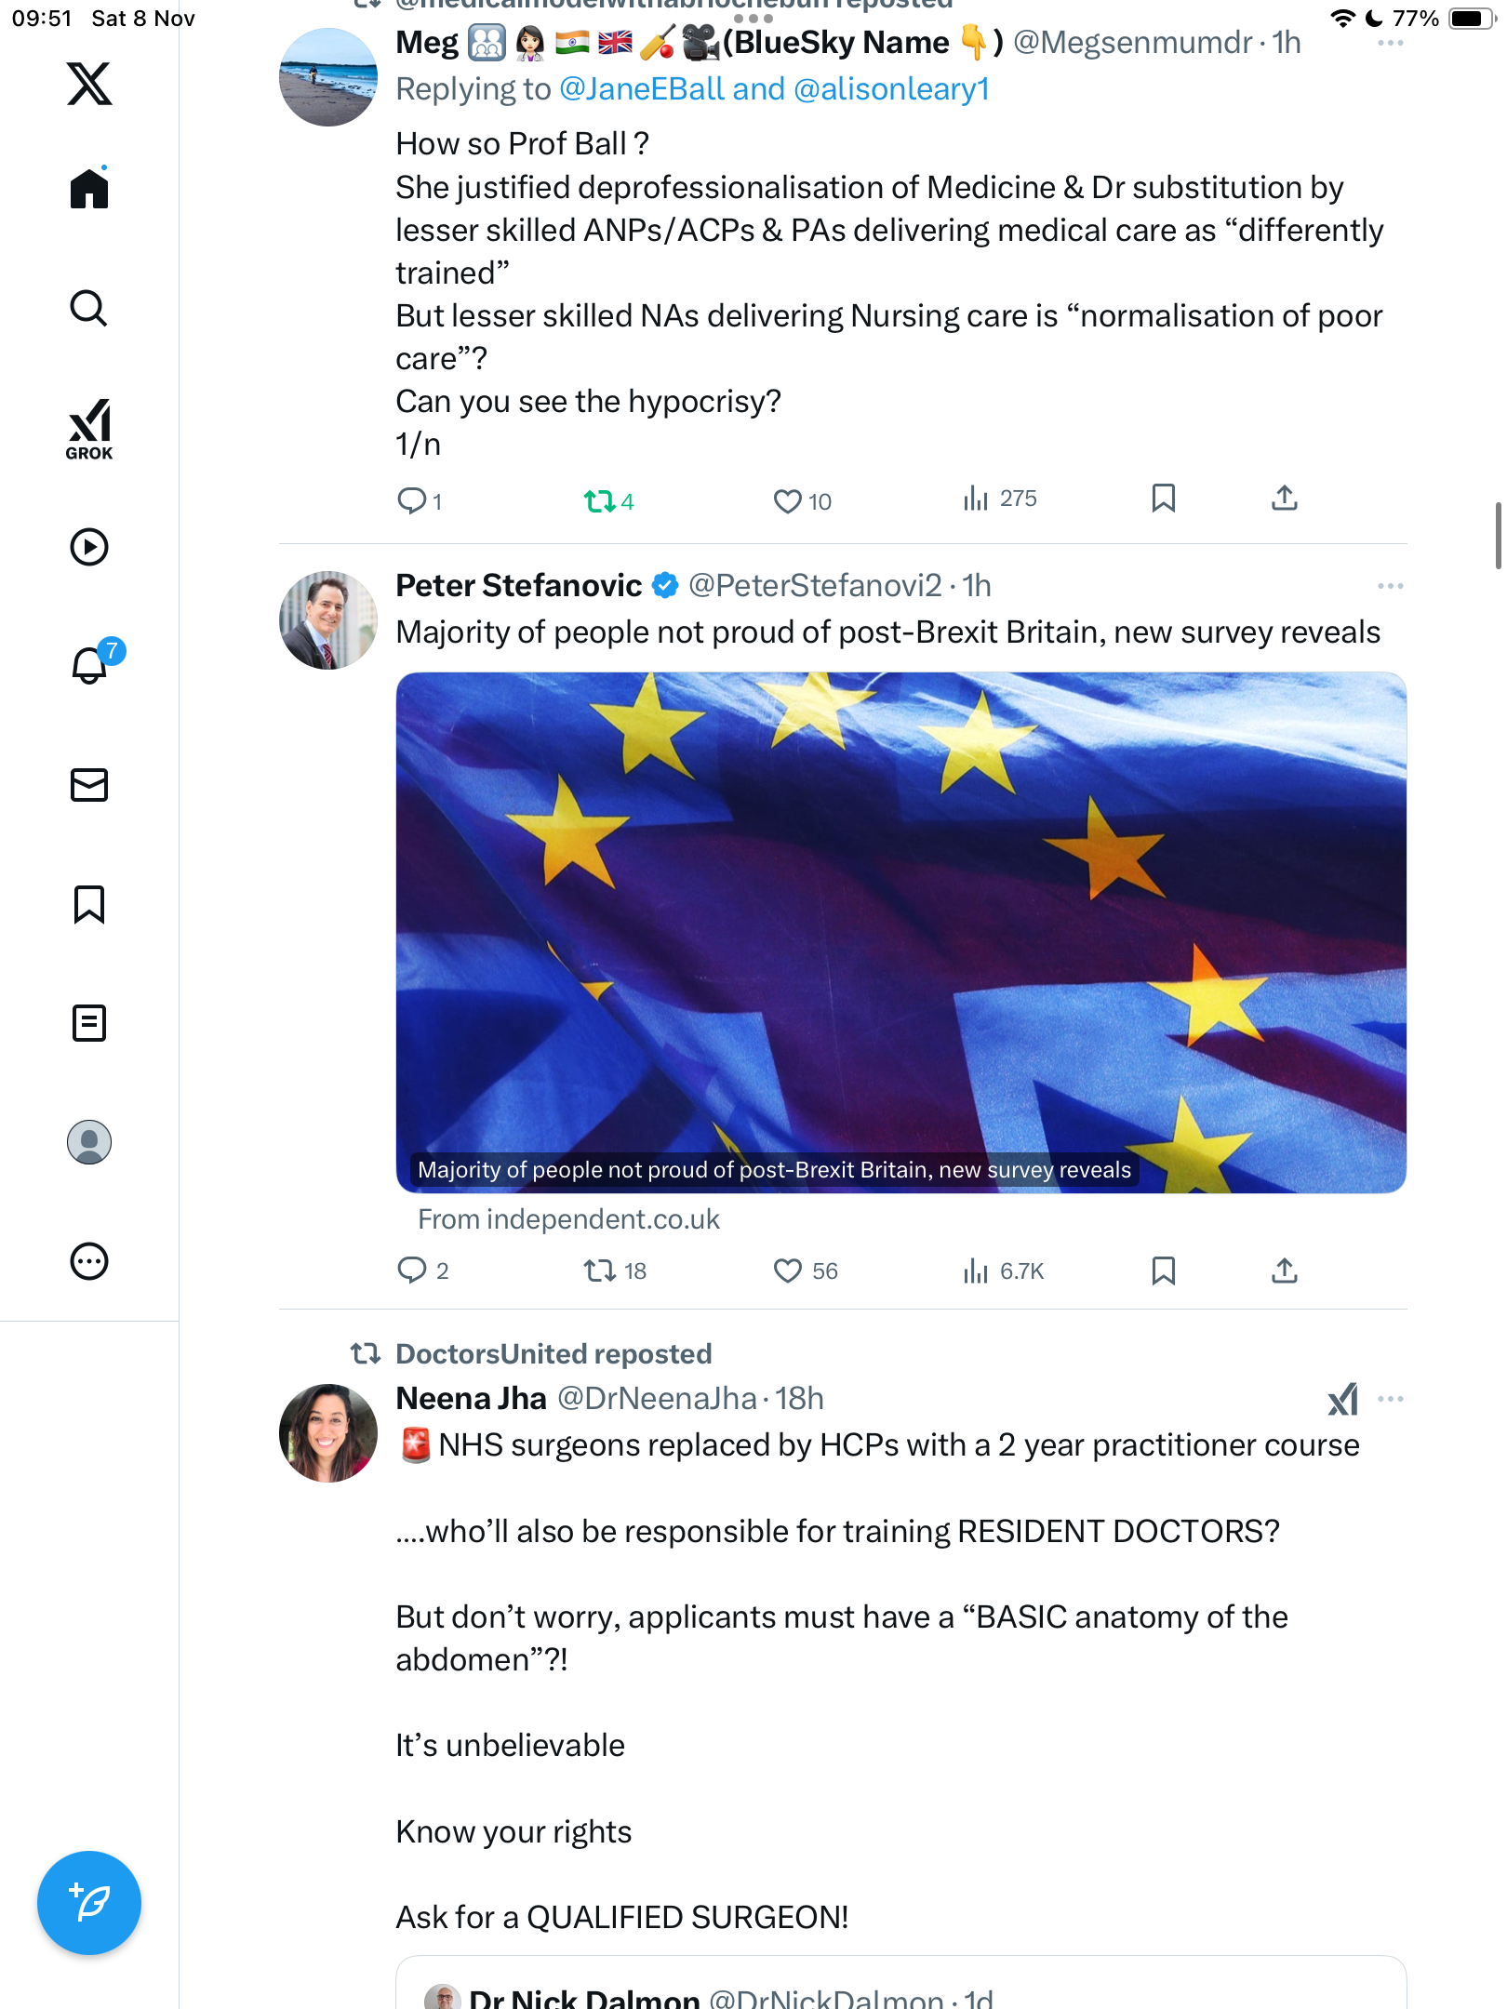The image size is (1507, 2009).
Task: Like Peter Stefanovic's post
Action: [x=787, y=1271]
